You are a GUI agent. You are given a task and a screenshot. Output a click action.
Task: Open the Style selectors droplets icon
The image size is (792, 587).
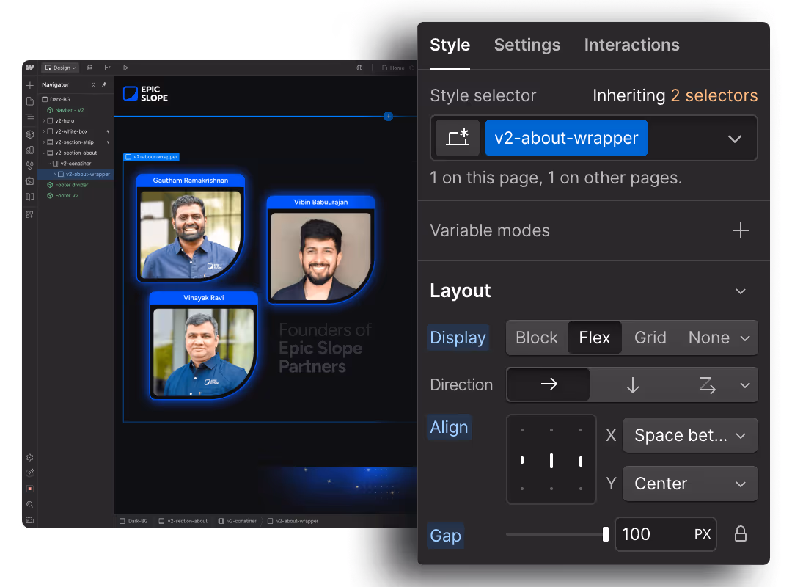[30, 165]
